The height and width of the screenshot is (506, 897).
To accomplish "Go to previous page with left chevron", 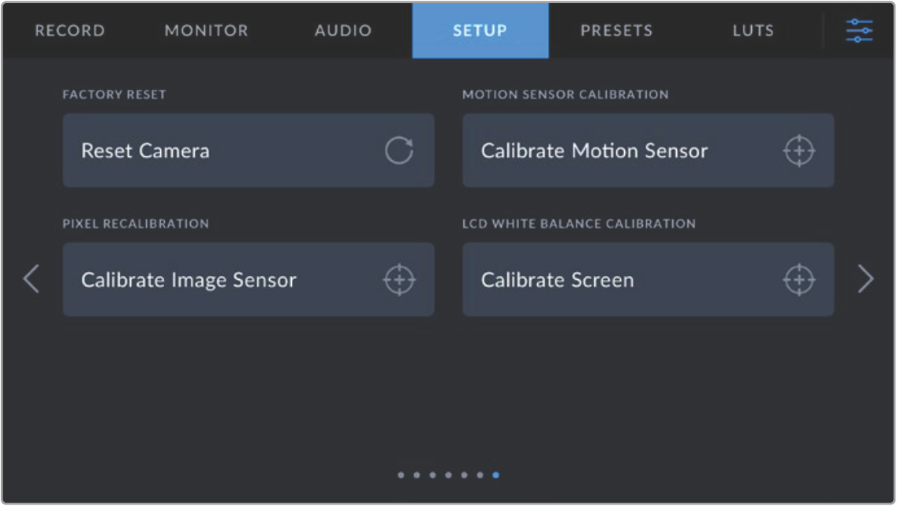I will [x=32, y=279].
